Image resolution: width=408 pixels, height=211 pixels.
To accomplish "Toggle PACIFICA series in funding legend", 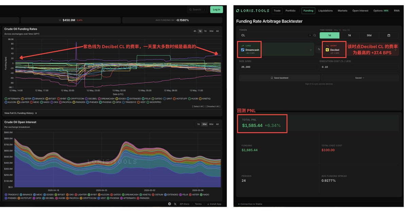I will coord(66,102).
